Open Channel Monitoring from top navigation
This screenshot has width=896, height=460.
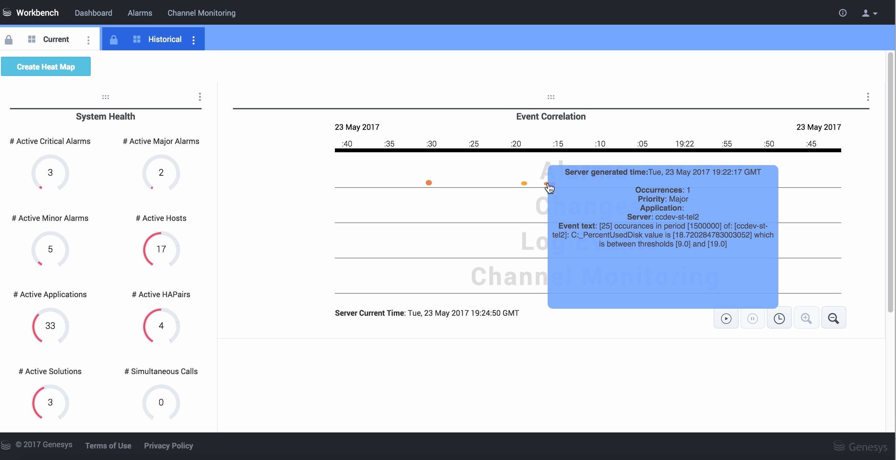coord(201,13)
